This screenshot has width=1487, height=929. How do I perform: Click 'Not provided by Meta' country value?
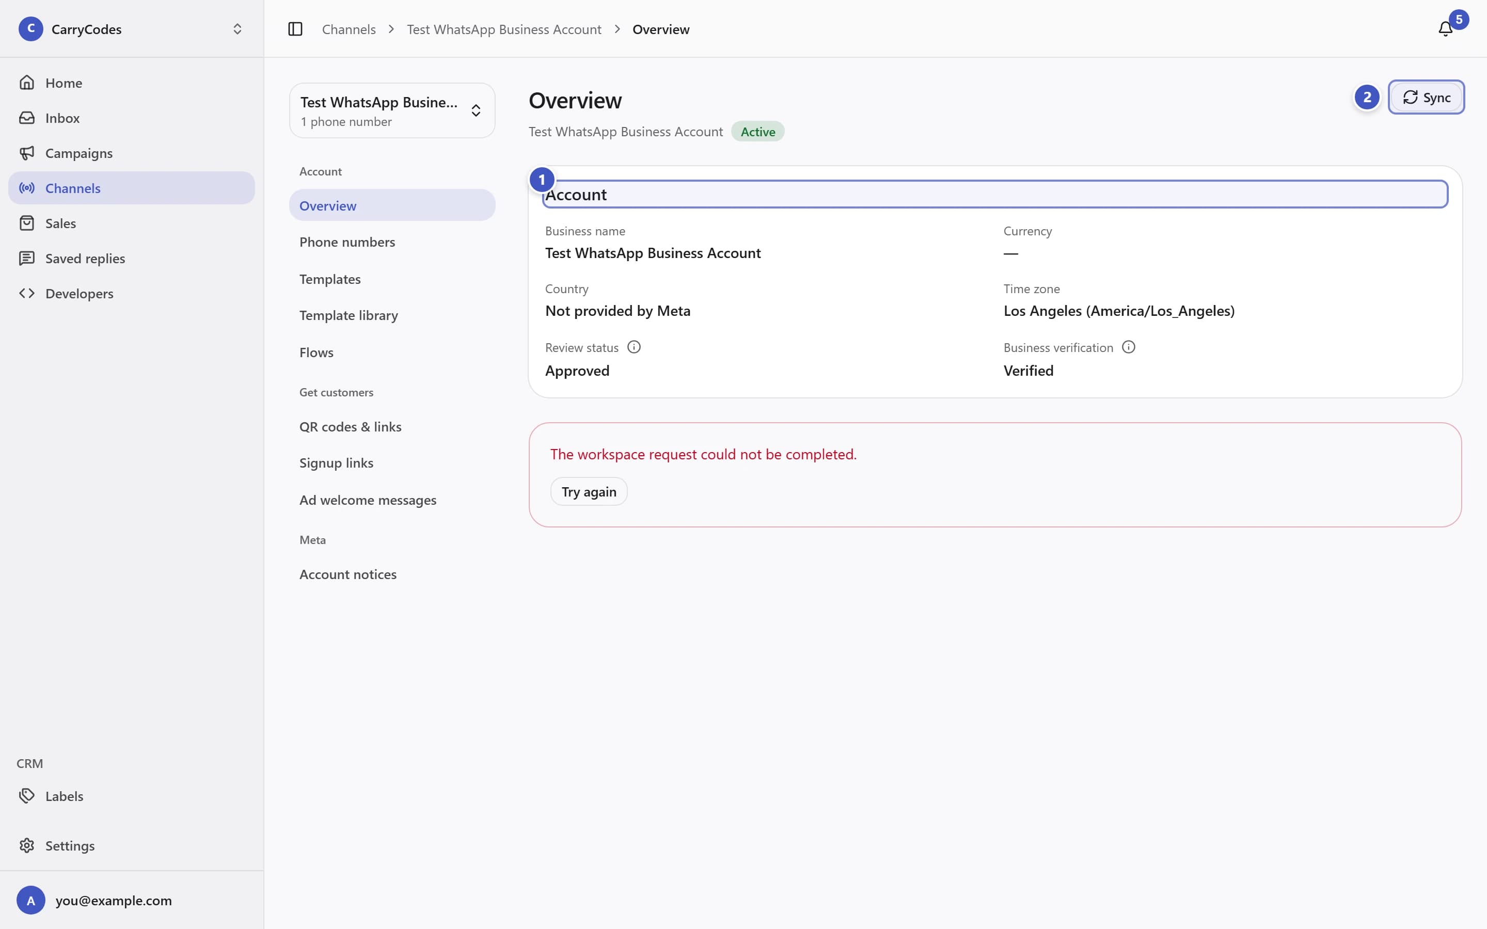coord(618,311)
